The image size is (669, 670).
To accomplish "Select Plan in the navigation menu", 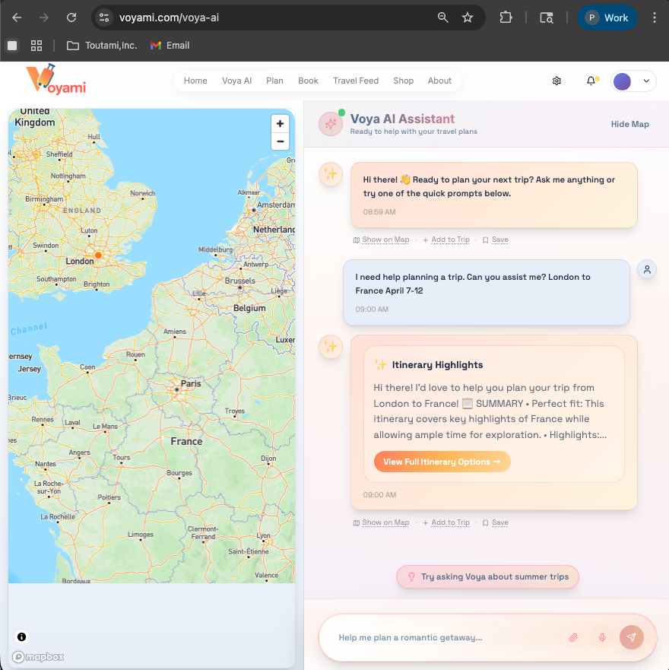I will pyautogui.click(x=274, y=80).
